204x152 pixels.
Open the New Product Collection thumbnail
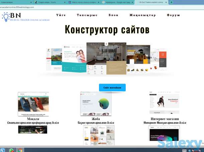(164, 103)
